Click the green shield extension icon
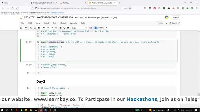Viewport: 200px width, 112px height. coord(192,8)
